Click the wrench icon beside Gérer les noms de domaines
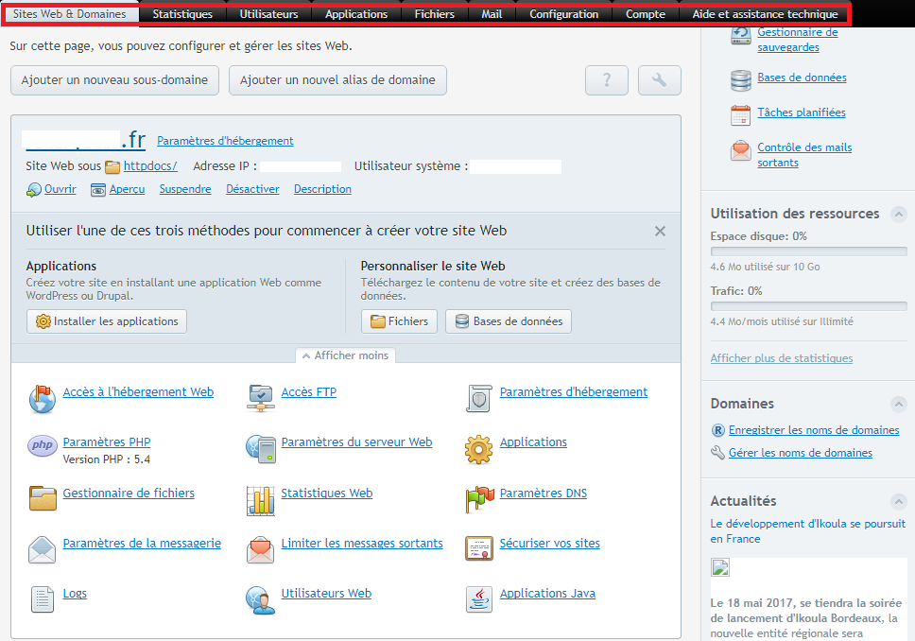 coord(717,453)
